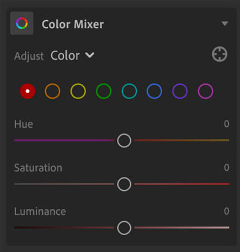Click the Hue value field

coord(226,124)
